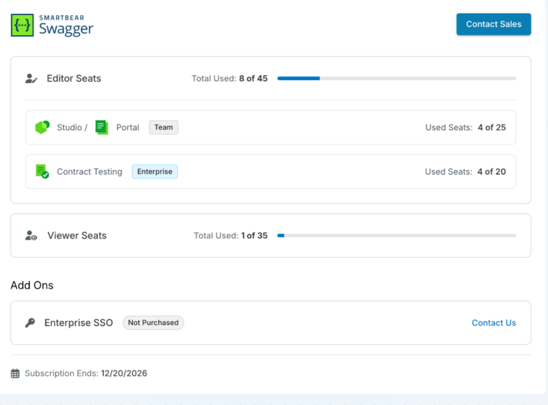Click the Team plan badge
Screen dimensions: 548x405
tap(163, 127)
